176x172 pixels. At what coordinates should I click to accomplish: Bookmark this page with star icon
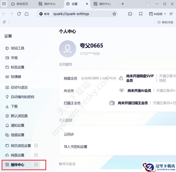tap(114, 14)
